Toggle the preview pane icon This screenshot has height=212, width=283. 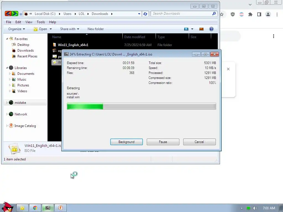(x=201, y=29)
